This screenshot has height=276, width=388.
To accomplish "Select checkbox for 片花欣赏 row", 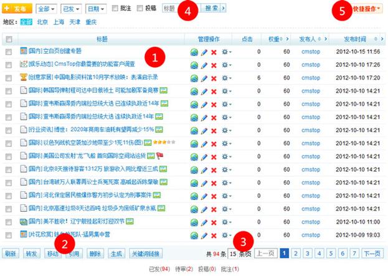I will [9, 235].
